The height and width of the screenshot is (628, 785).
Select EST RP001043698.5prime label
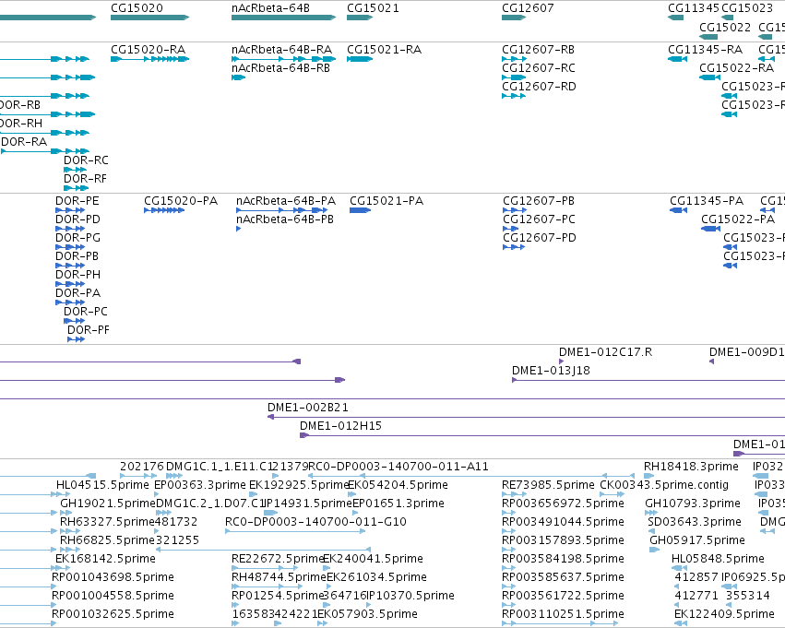click(x=113, y=578)
